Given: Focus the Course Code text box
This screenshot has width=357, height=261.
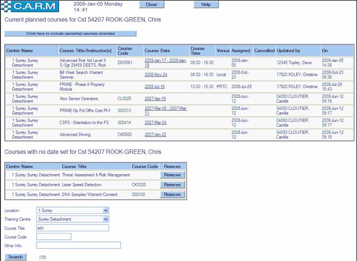Looking at the screenshot, I should [x=53, y=236].
